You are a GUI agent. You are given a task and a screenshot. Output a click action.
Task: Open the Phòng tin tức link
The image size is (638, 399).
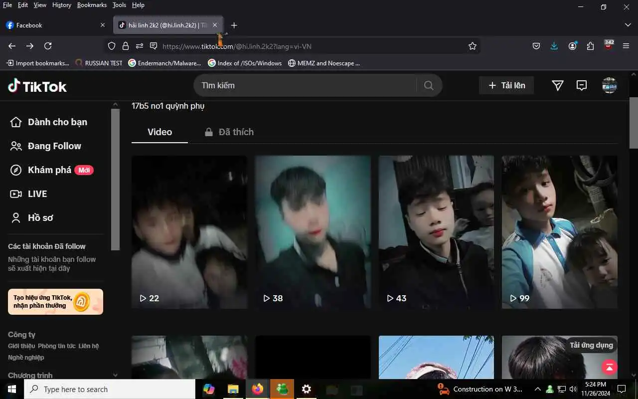click(x=57, y=346)
